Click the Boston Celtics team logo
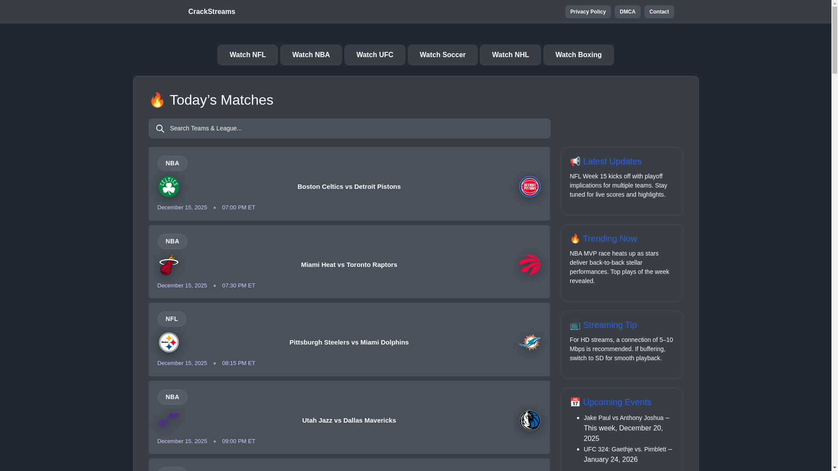The image size is (838, 471). (168, 187)
